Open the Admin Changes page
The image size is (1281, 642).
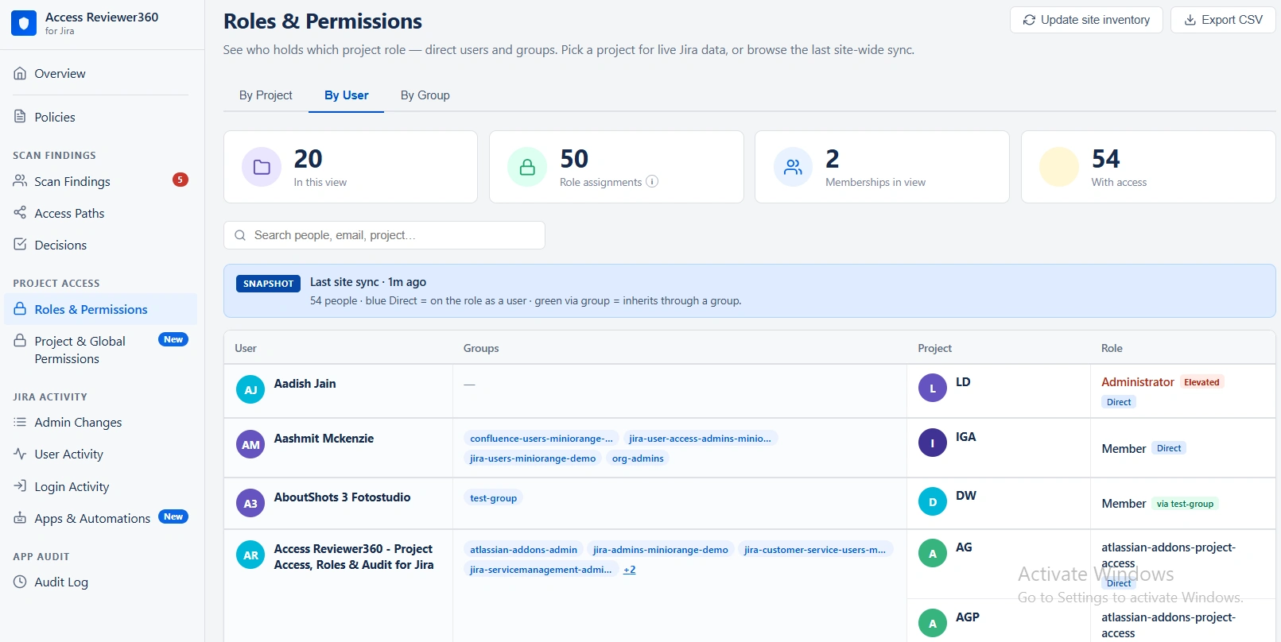click(100, 422)
